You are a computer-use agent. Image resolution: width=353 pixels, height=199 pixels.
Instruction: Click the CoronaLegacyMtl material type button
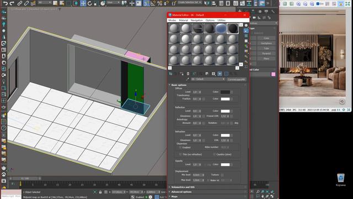pyautogui.click(x=237, y=80)
